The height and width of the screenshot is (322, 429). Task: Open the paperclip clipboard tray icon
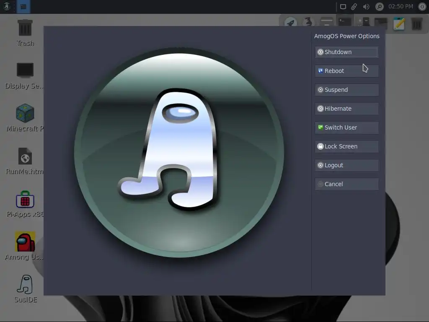354,7
